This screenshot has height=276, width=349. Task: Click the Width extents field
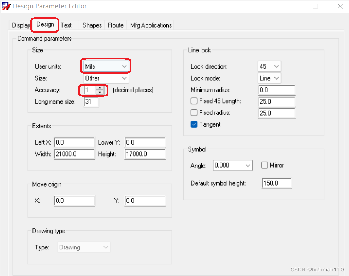75,154
